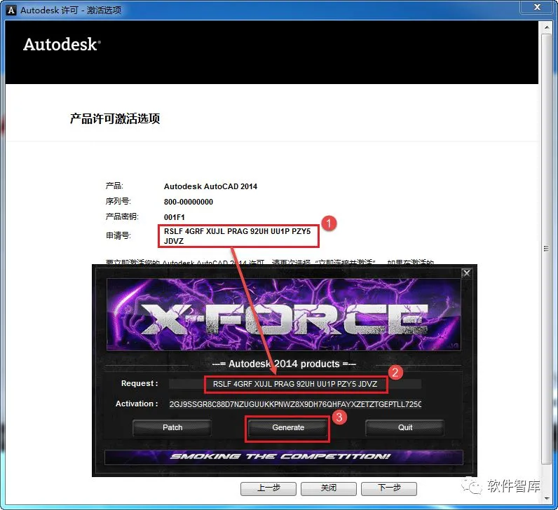This screenshot has height=510, width=558.
Task: Click the Quit button in X-Force
Action: [405, 427]
